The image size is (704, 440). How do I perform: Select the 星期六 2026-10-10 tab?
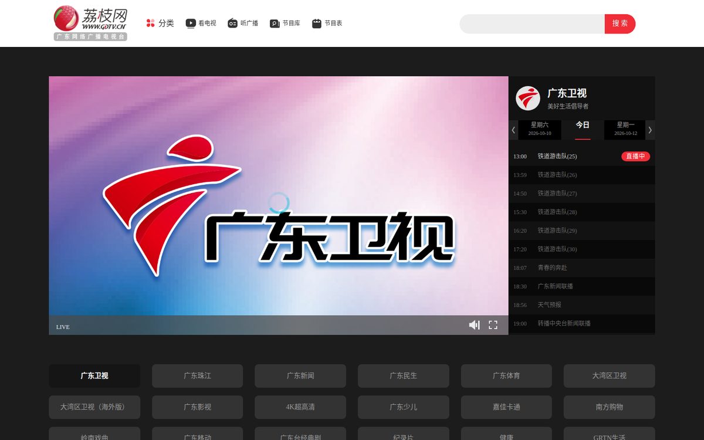(x=540, y=129)
